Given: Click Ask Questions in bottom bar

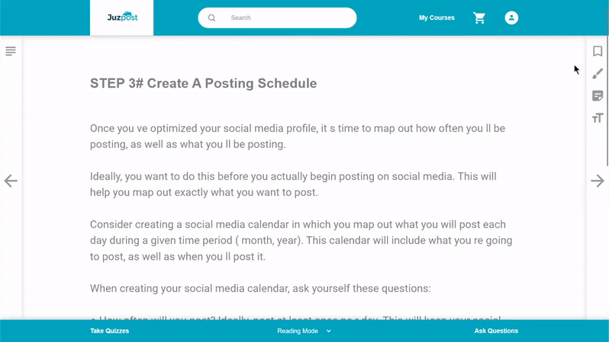Looking at the screenshot, I should pyautogui.click(x=496, y=331).
